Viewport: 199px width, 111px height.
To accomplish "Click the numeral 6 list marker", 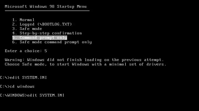I will [14, 42].
